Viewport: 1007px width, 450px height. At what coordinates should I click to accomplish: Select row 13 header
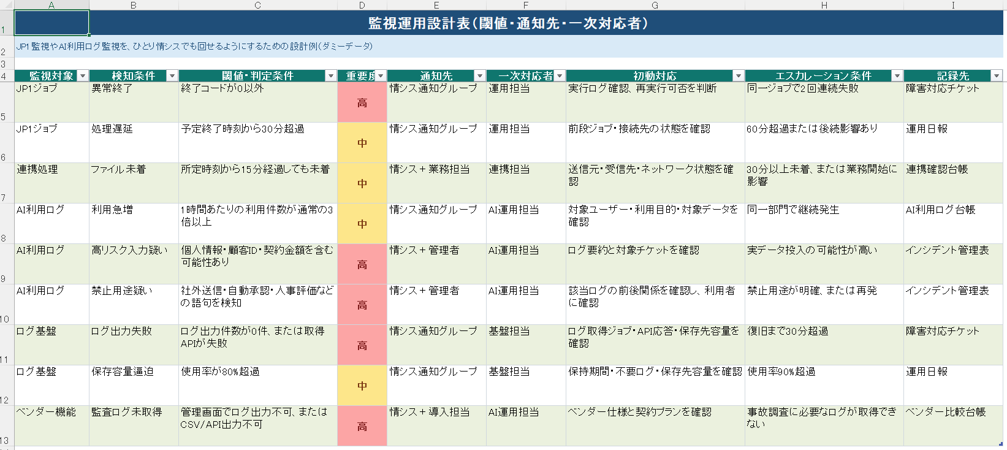point(7,426)
